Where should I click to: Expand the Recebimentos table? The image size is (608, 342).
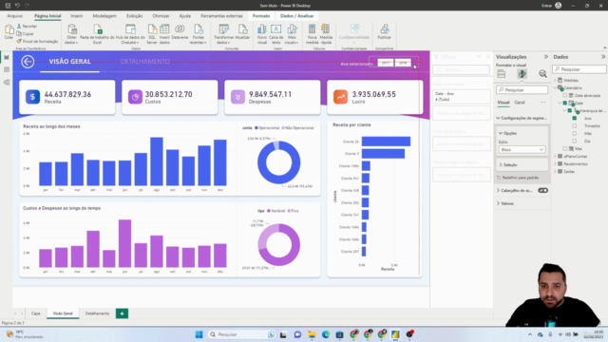[555, 164]
